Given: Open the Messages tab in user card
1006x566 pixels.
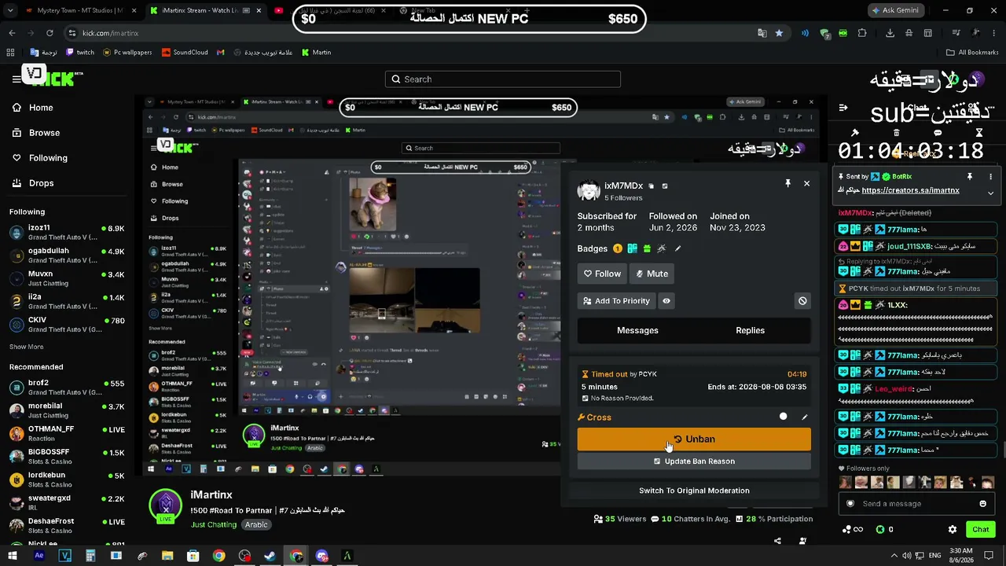Looking at the screenshot, I should (637, 330).
